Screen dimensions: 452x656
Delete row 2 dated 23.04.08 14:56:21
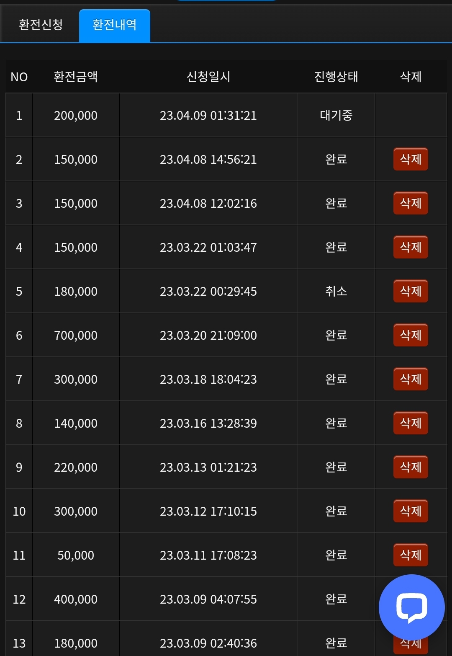(x=411, y=159)
